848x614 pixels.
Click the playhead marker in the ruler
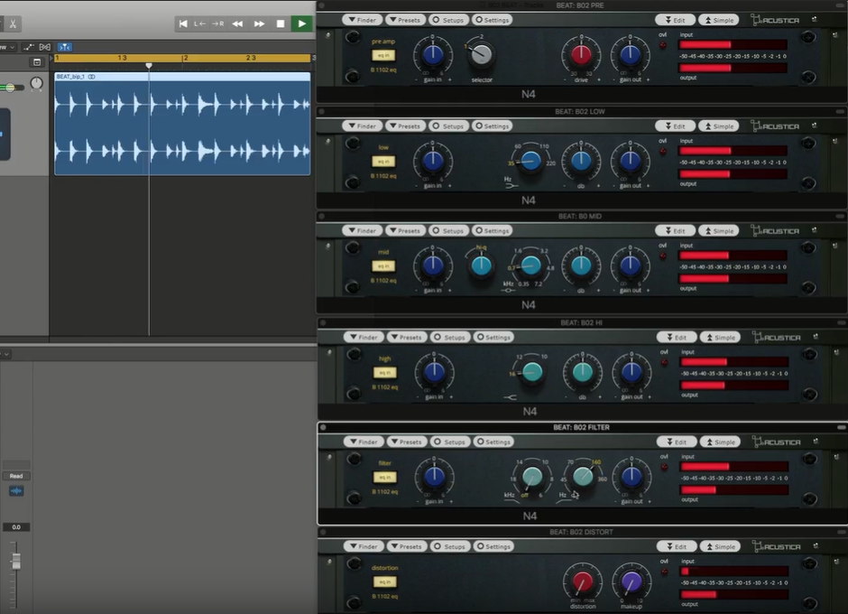click(149, 66)
